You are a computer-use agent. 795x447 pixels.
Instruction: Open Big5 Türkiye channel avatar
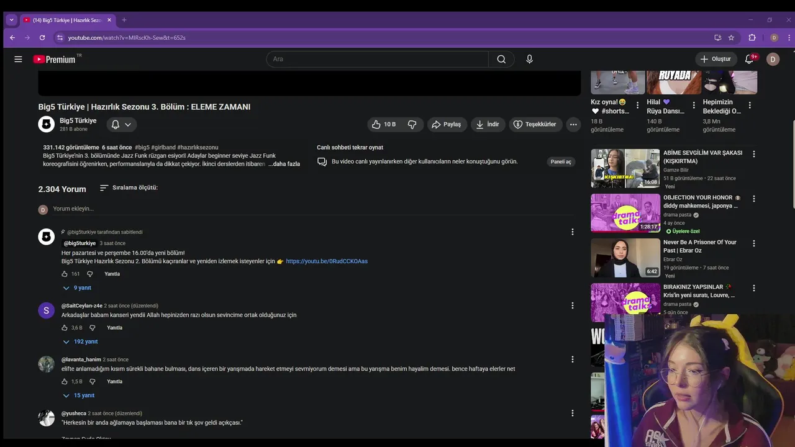pyautogui.click(x=47, y=124)
